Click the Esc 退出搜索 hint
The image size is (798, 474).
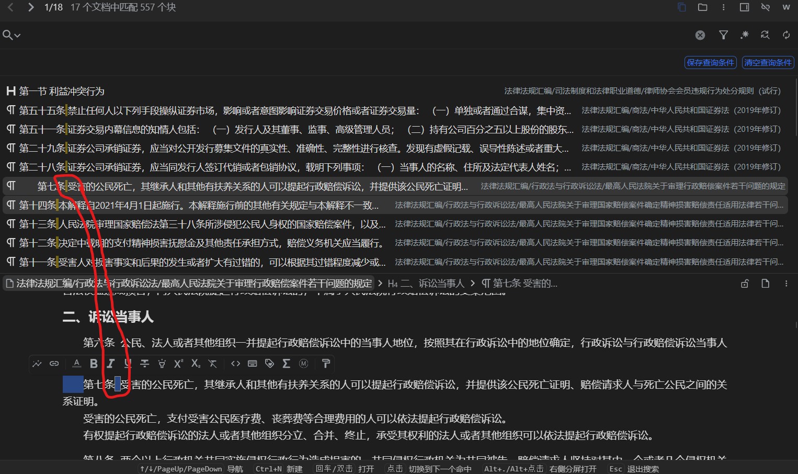point(634,469)
